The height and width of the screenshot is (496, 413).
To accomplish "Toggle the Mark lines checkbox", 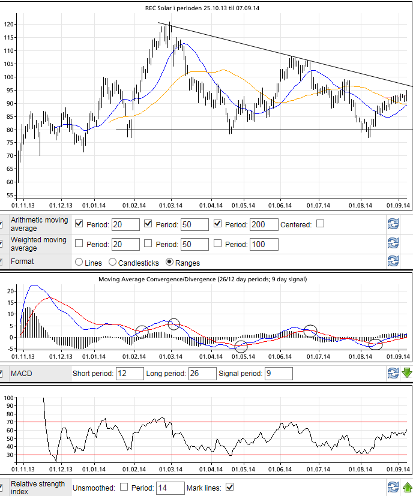I will pyautogui.click(x=229, y=487).
